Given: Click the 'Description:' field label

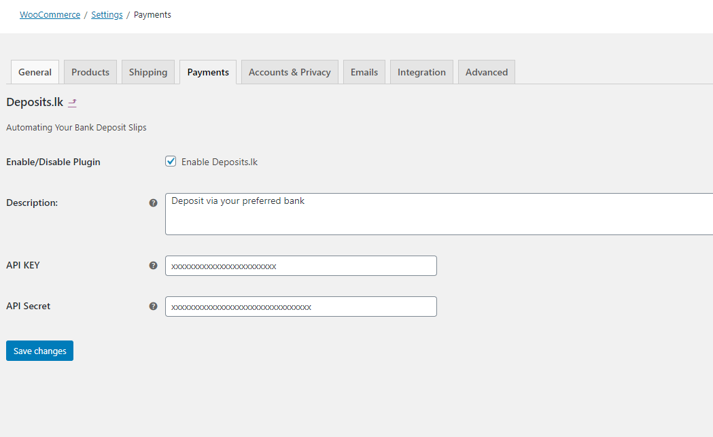Looking at the screenshot, I should (x=32, y=203).
